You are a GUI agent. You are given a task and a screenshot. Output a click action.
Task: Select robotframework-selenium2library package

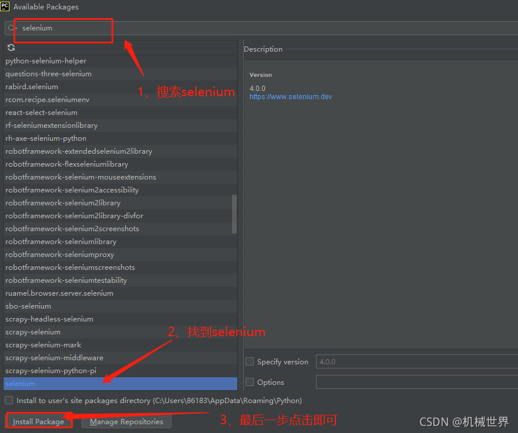tap(120, 202)
